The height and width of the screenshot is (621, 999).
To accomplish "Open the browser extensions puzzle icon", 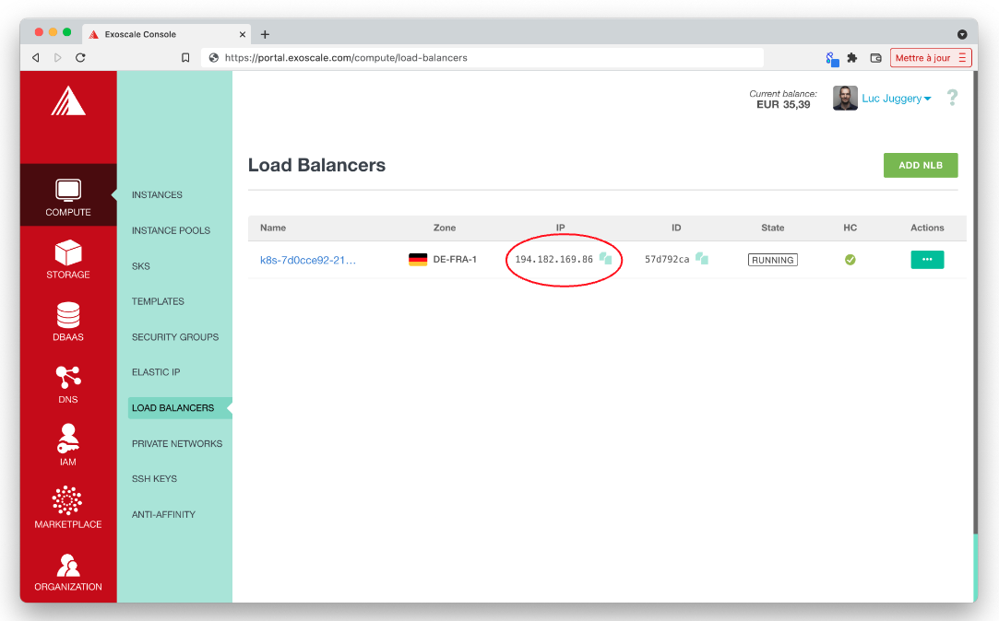I will tap(851, 58).
